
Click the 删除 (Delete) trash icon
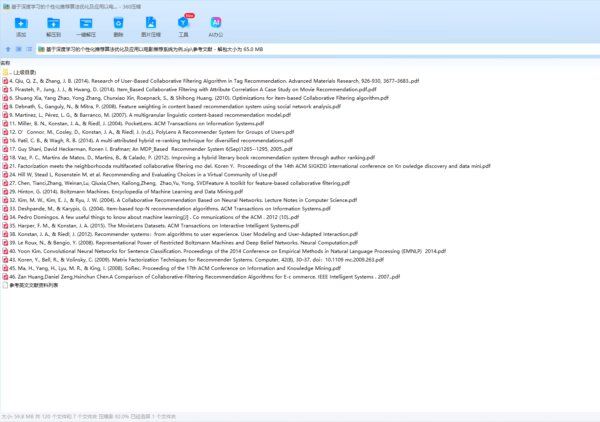tap(119, 23)
